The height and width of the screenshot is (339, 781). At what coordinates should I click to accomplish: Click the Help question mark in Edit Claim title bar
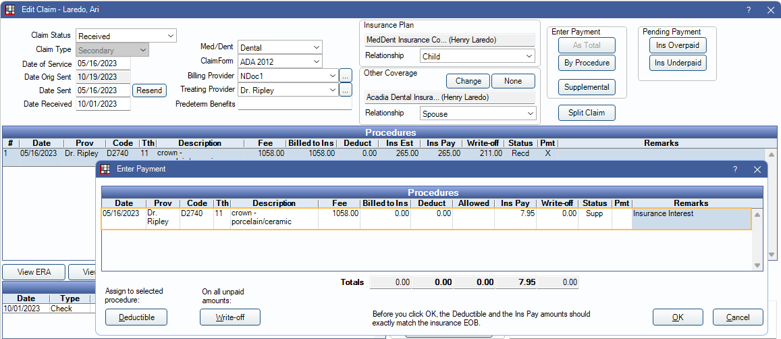(749, 10)
